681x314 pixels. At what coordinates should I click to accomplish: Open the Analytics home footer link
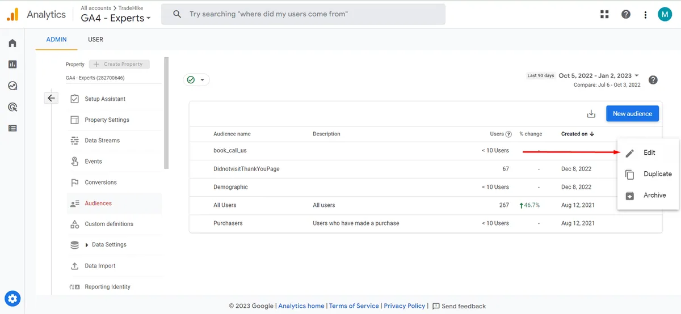coord(301,306)
